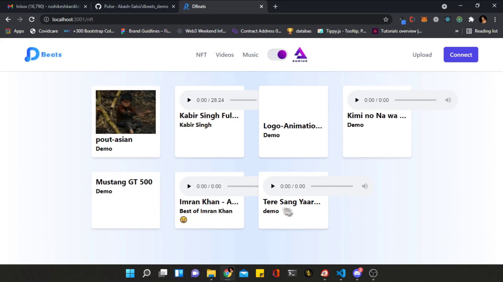Seek the Tere Sang Yaar progress bar
This screenshot has width=503, height=282.
[x=332, y=186]
